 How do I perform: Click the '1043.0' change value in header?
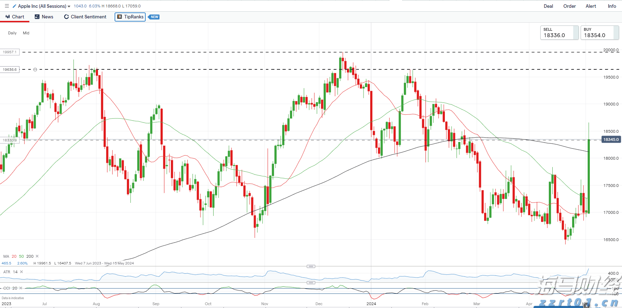click(x=80, y=6)
